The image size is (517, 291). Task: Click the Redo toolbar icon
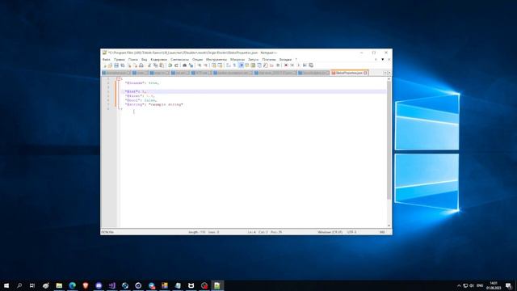[x=176, y=65]
